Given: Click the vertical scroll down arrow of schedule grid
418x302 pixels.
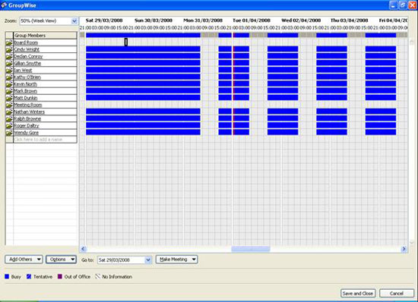Looking at the screenshot, I should (x=412, y=242).
